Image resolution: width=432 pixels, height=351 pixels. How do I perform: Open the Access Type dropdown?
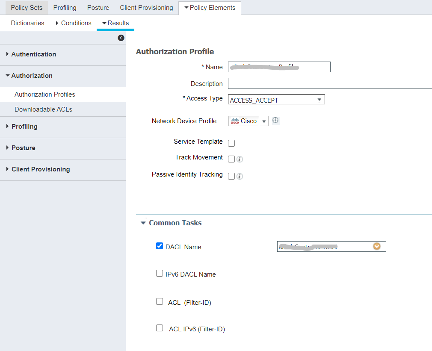point(319,99)
